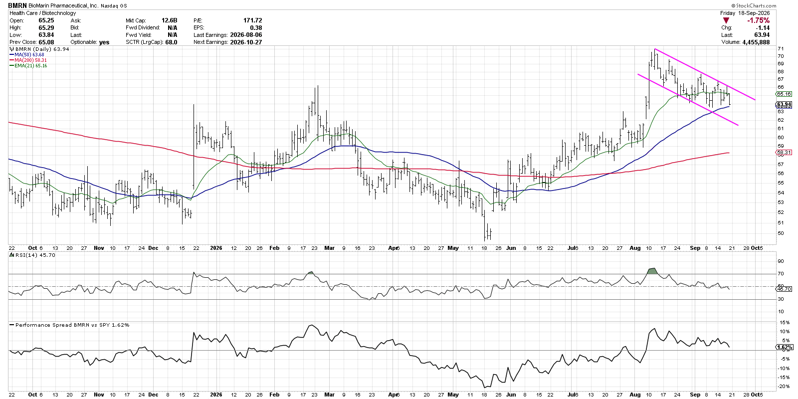Click the 'BMRN (Daily) 63.94' legend label
Viewport: 798px width, 399px height.
coord(42,49)
